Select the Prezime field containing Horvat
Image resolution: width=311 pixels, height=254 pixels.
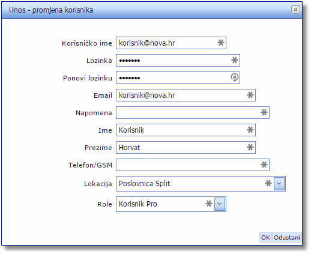[x=186, y=147]
